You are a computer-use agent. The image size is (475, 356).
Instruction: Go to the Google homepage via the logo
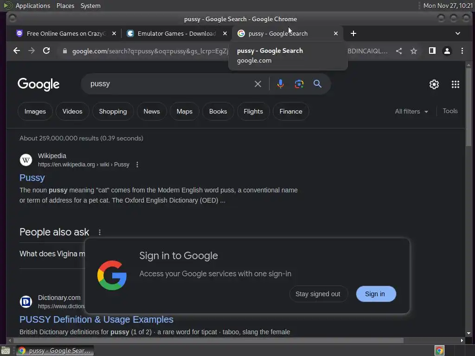[39, 84]
